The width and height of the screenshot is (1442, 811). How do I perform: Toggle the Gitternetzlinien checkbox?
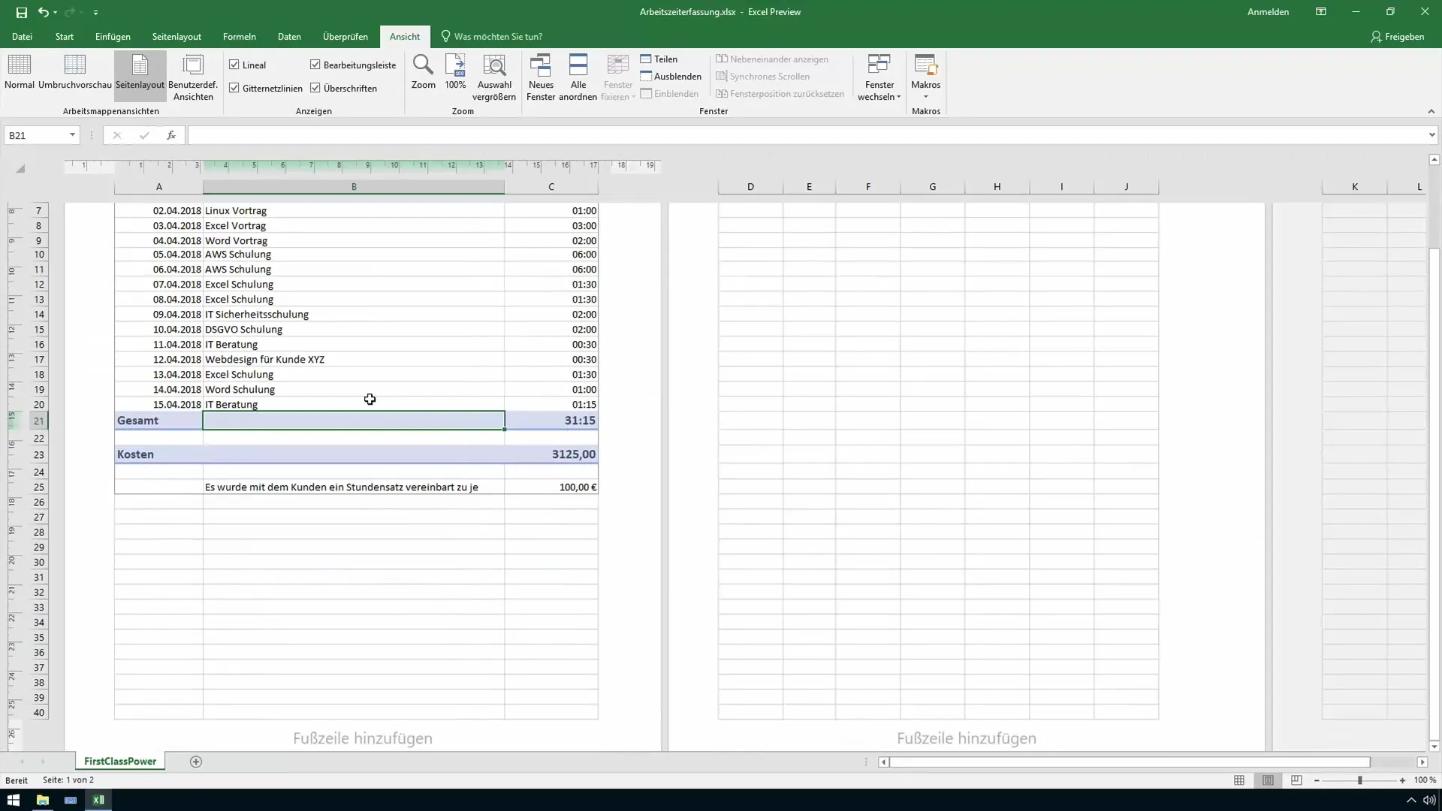click(234, 89)
